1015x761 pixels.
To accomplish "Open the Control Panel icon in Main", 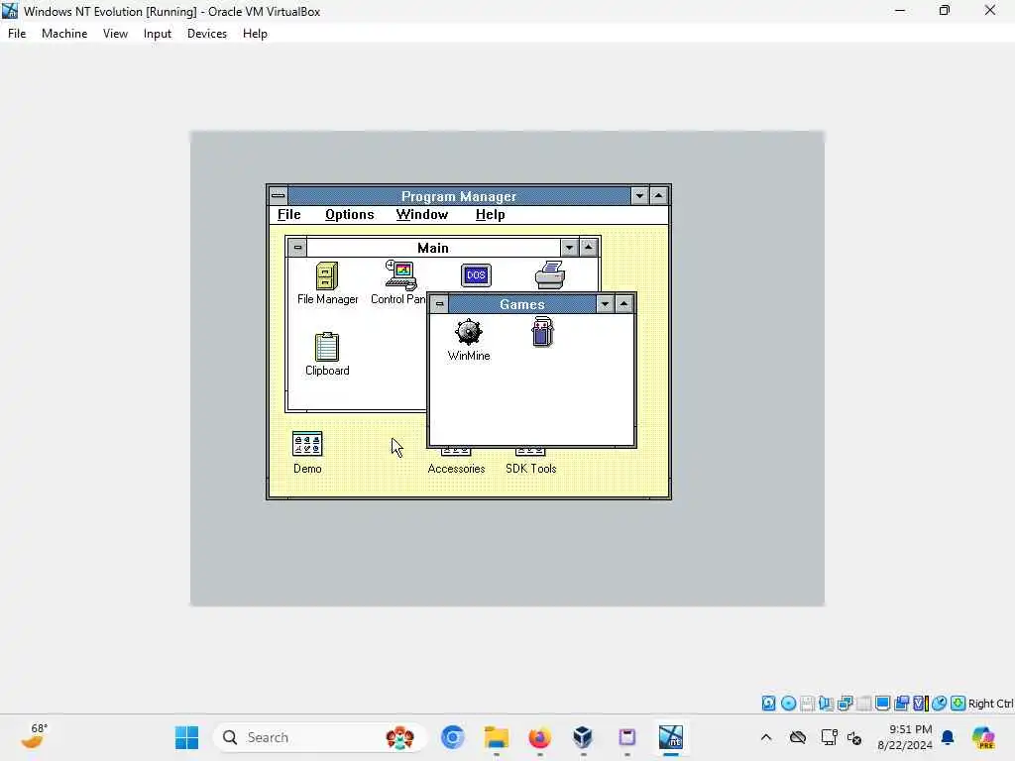I will pyautogui.click(x=401, y=275).
